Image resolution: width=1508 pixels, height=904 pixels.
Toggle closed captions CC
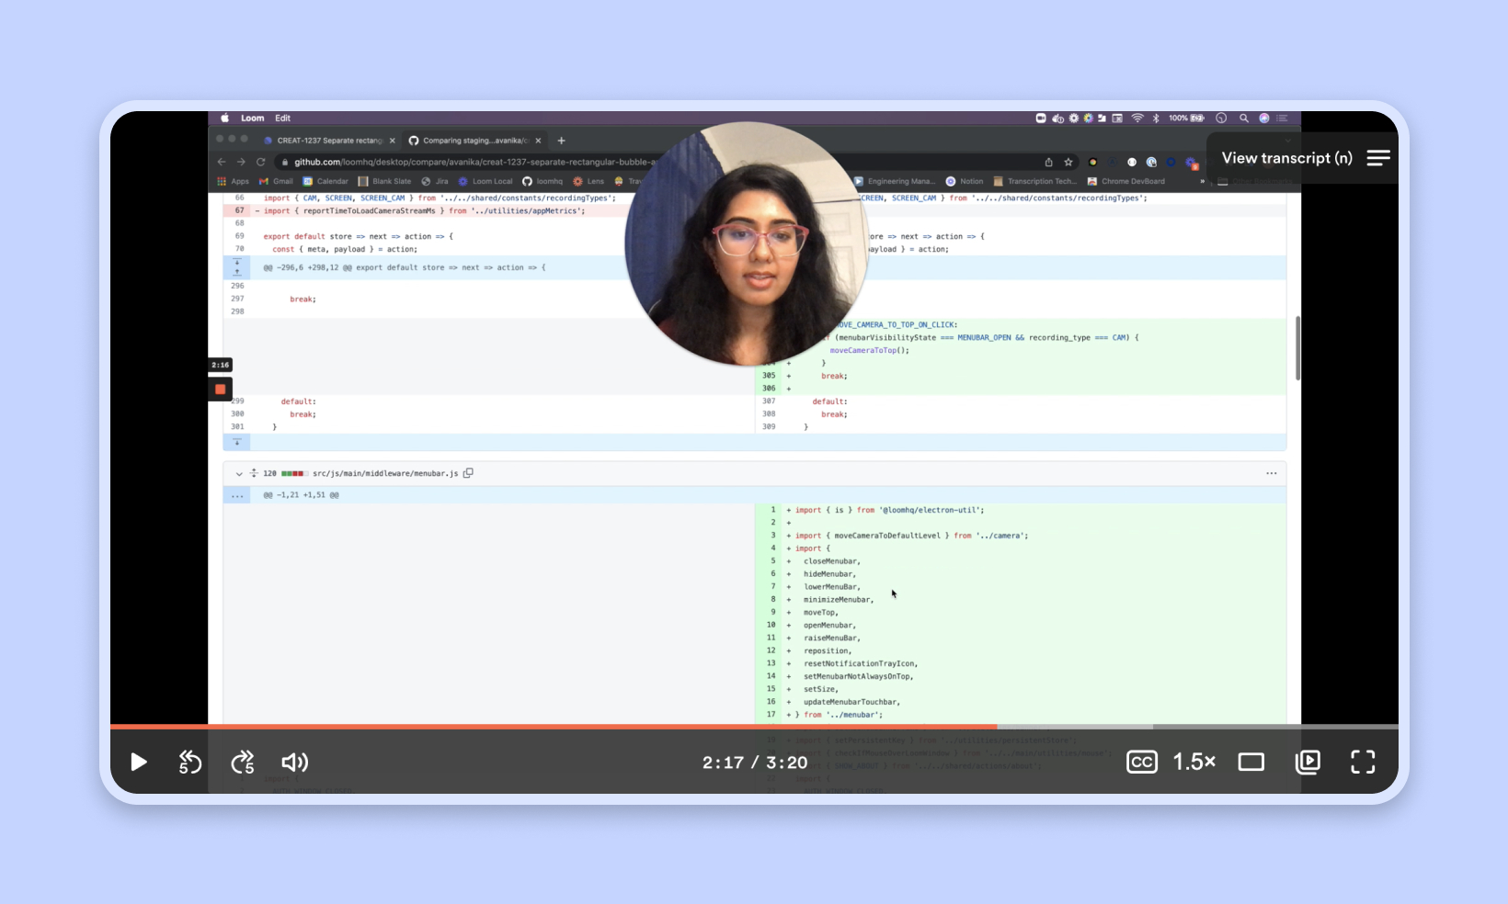tap(1142, 762)
